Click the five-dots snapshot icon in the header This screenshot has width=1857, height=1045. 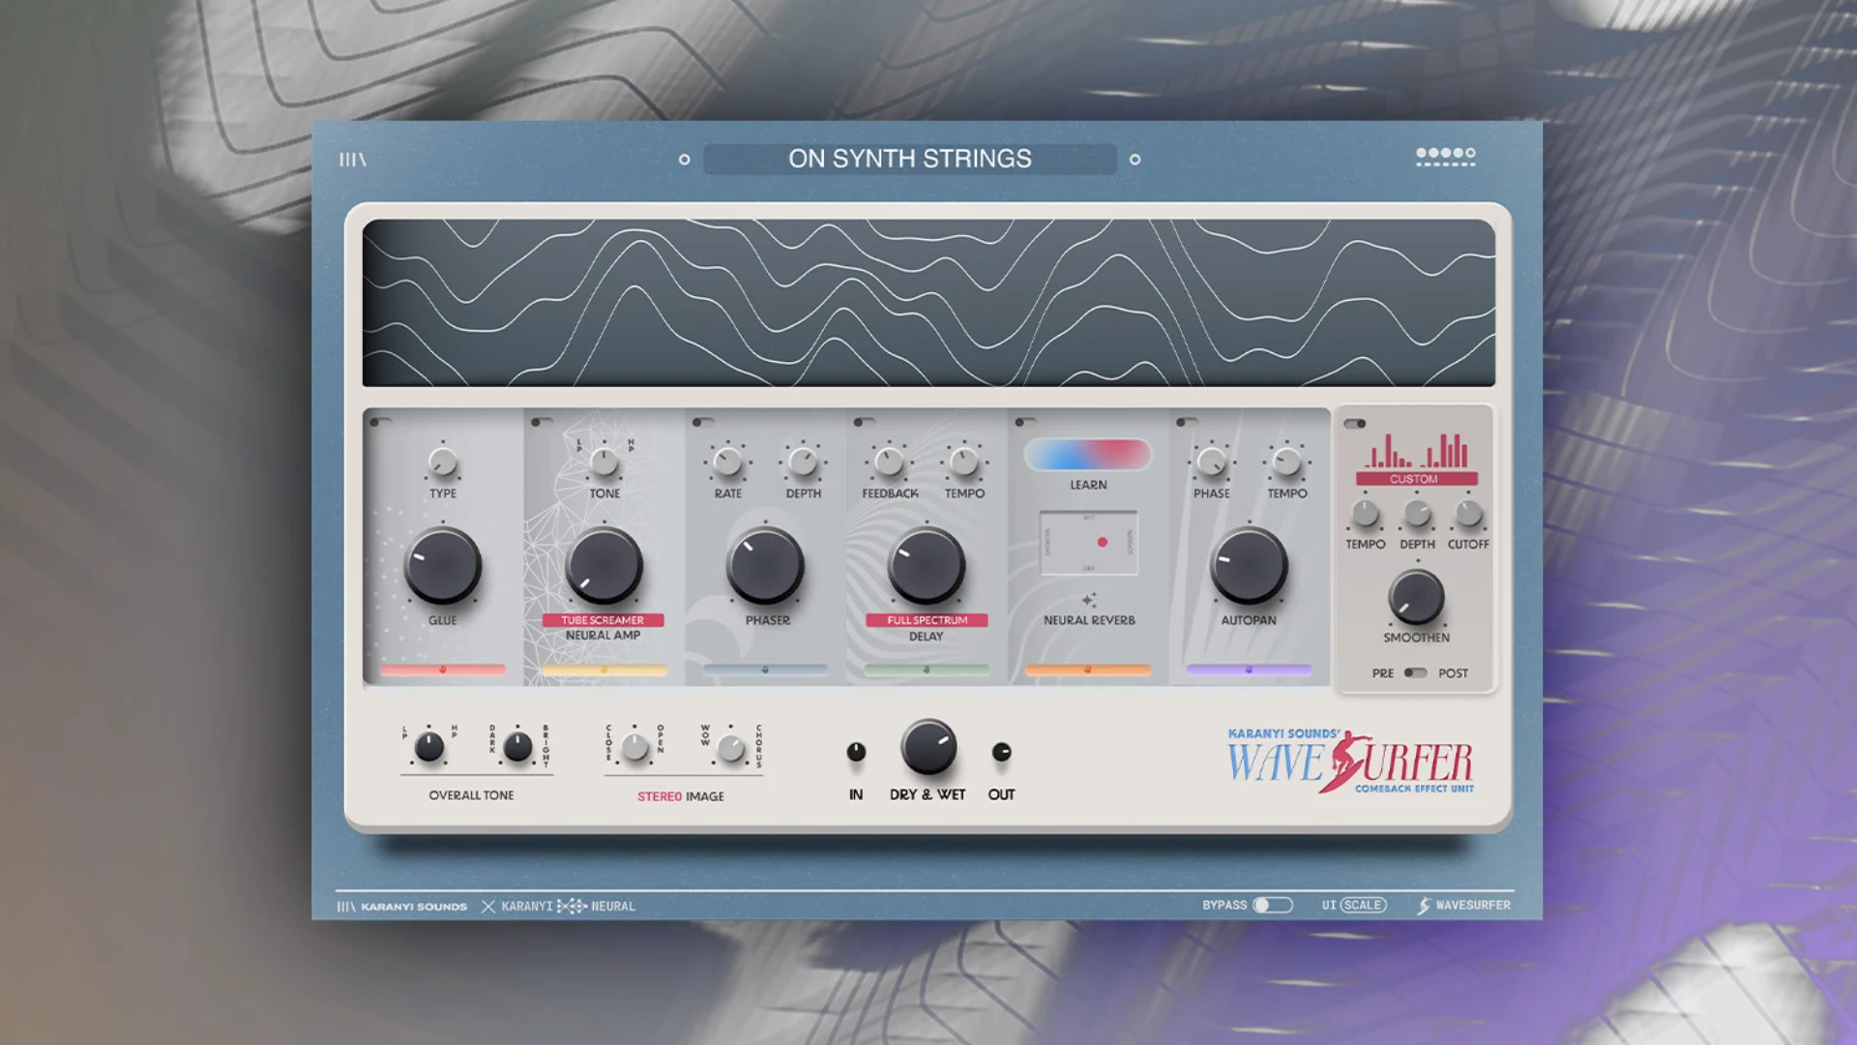tap(1445, 156)
